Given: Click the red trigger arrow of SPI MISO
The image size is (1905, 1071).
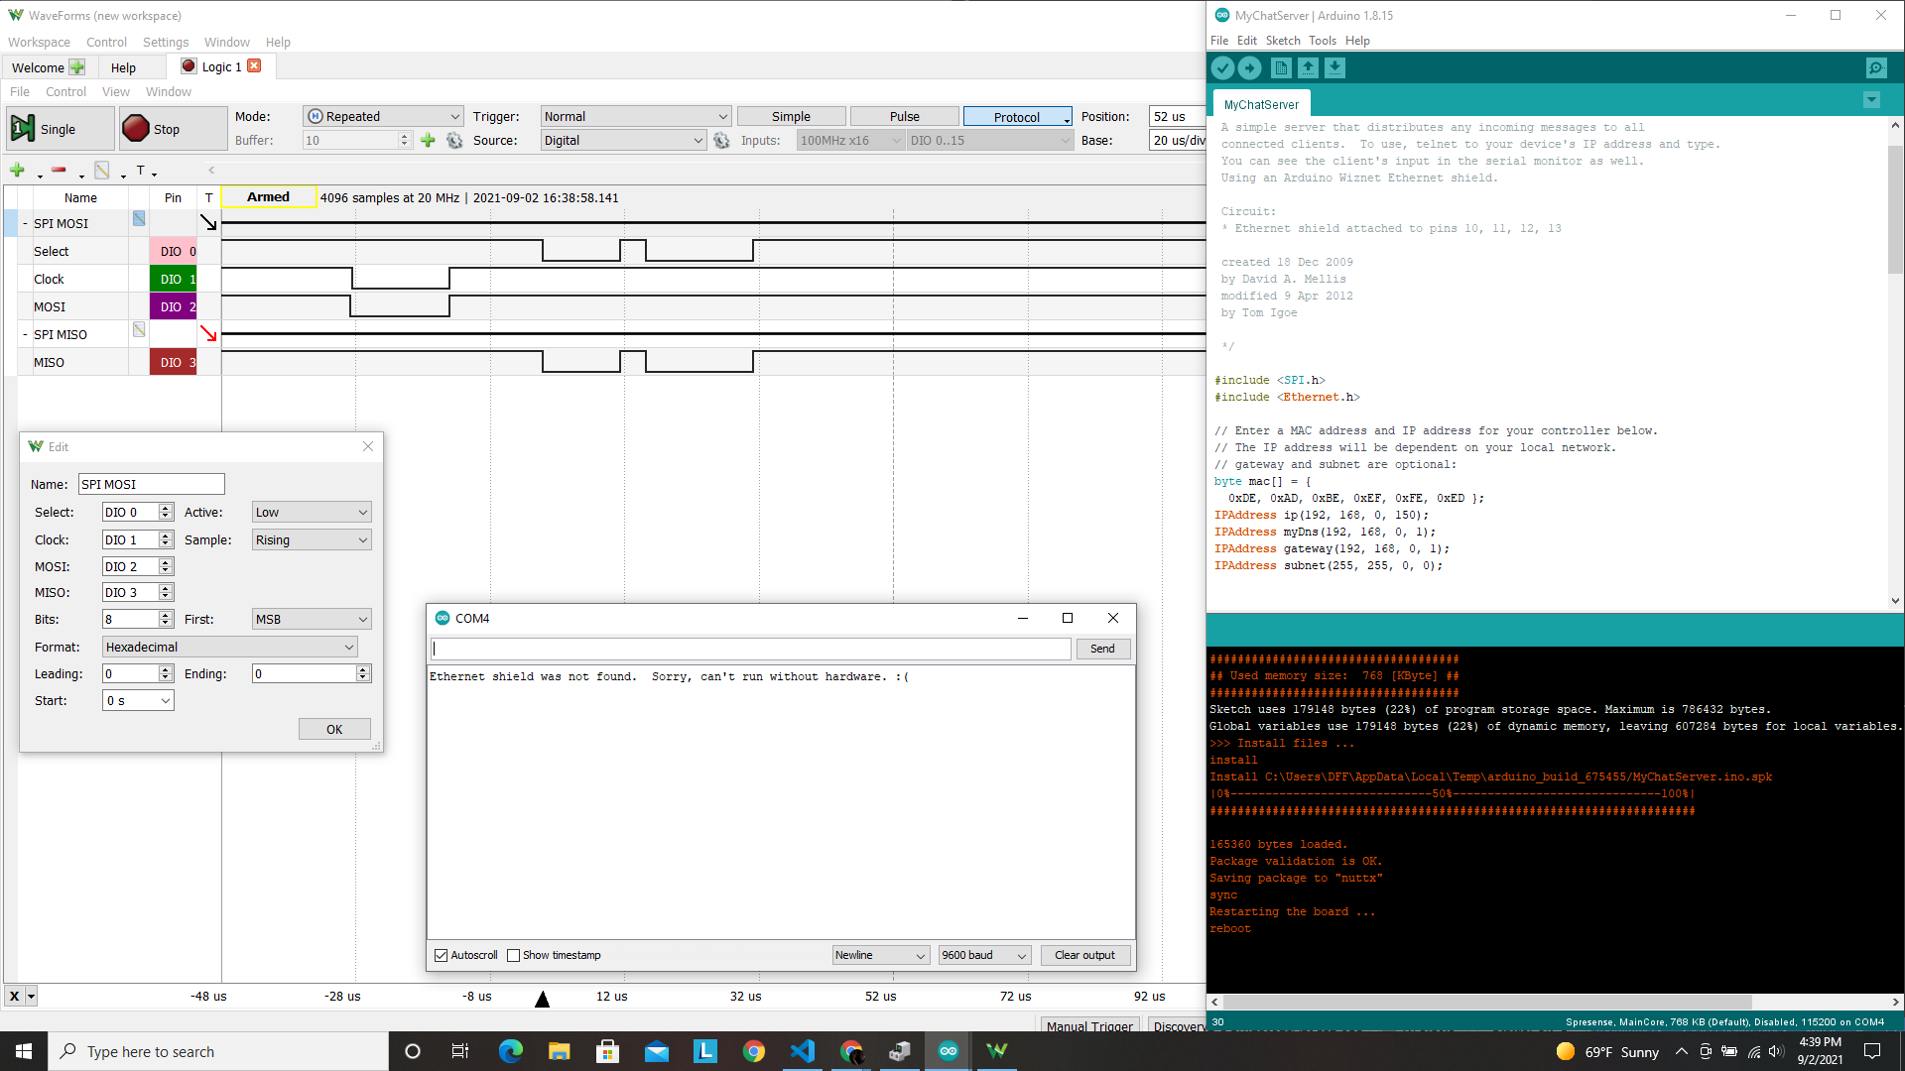Looking at the screenshot, I should pyautogui.click(x=208, y=334).
